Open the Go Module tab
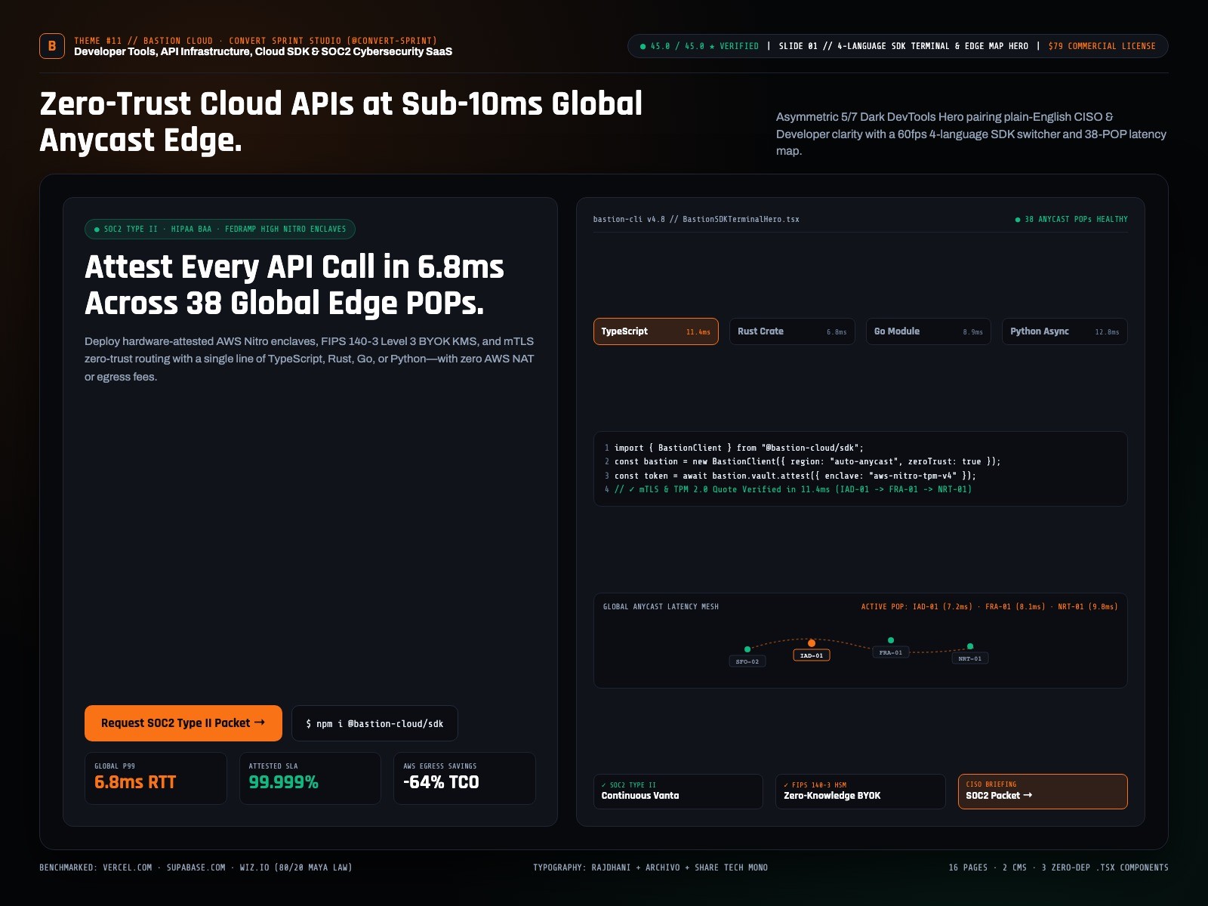Viewport: 1208px width, 906px height. point(928,331)
